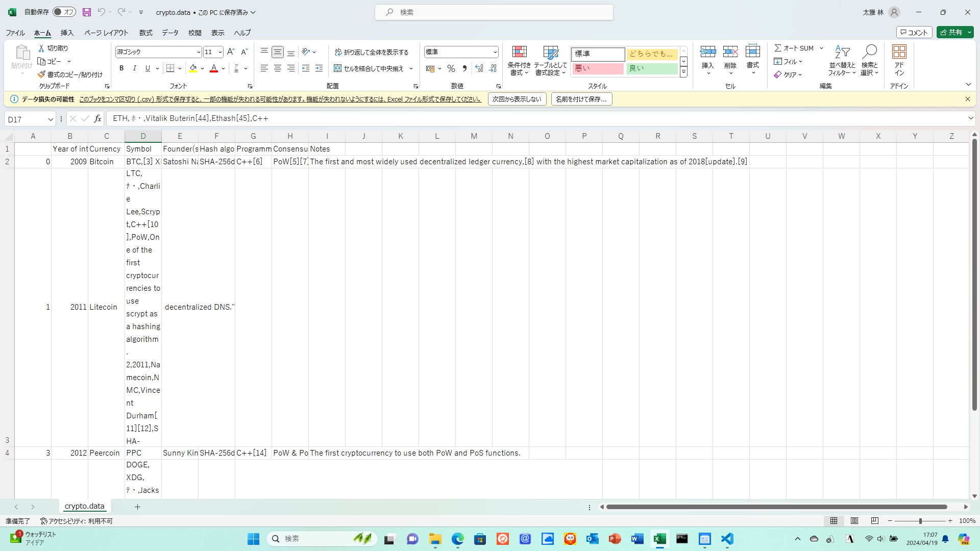Toggle wrap text for the cell
The width and height of the screenshot is (980, 551).
click(372, 52)
